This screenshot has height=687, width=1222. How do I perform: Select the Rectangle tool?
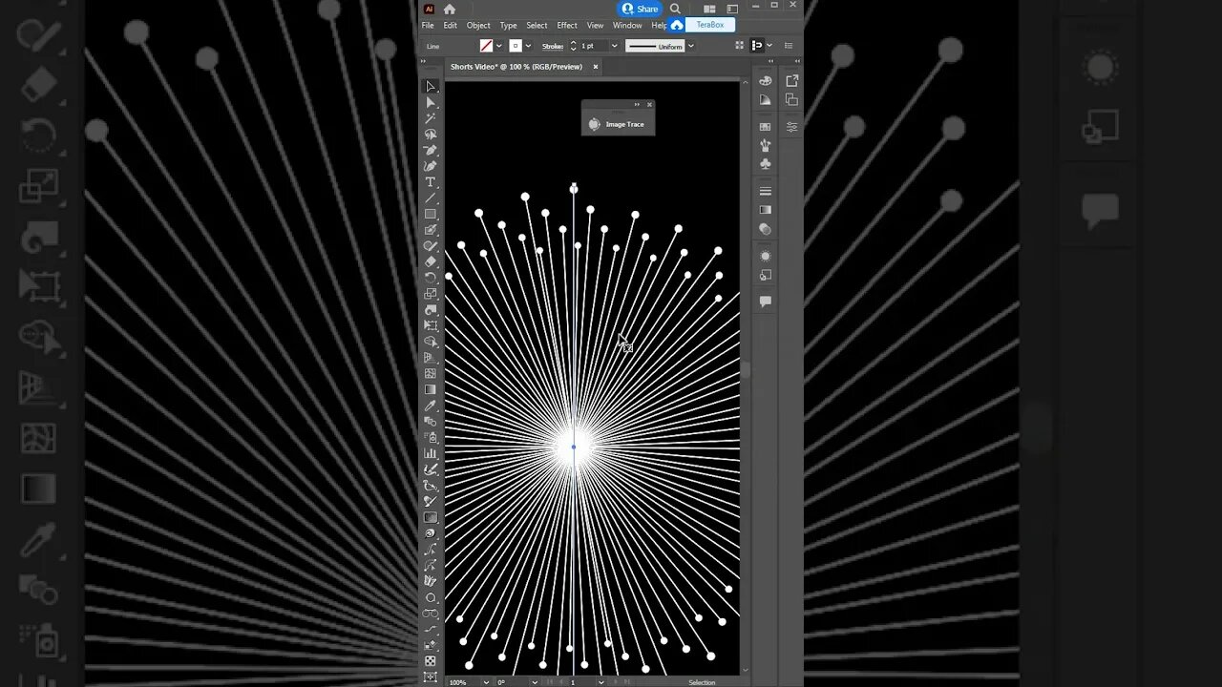coord(431,214)
